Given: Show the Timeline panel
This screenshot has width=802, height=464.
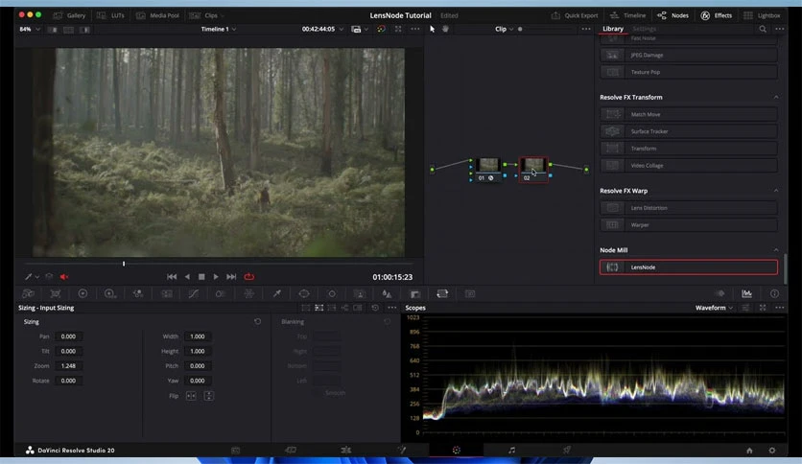Looking at the screenshot, I should click(627, 15).
